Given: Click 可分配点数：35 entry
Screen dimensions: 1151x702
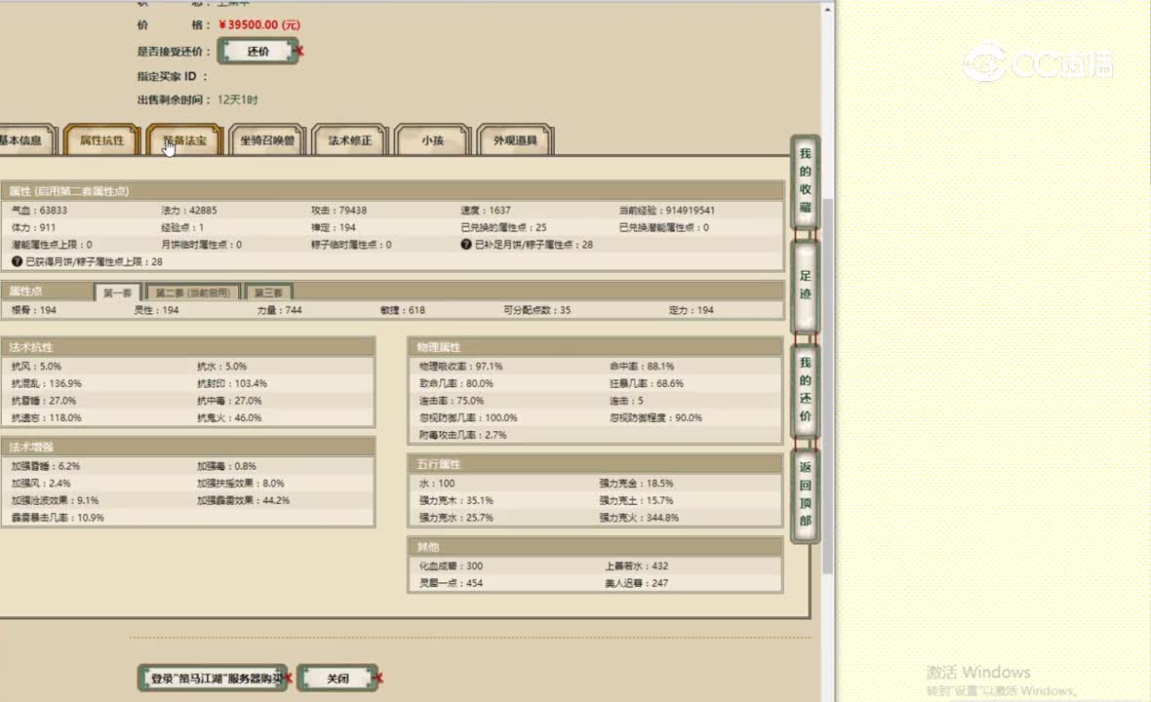Looking at the screenshot, I should coord(536,310).
